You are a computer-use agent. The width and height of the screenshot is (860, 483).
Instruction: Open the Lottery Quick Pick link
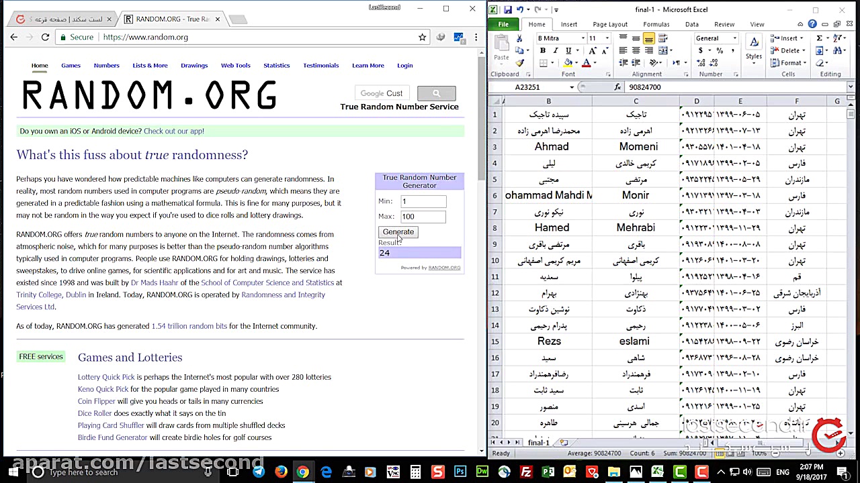point(106,377)
